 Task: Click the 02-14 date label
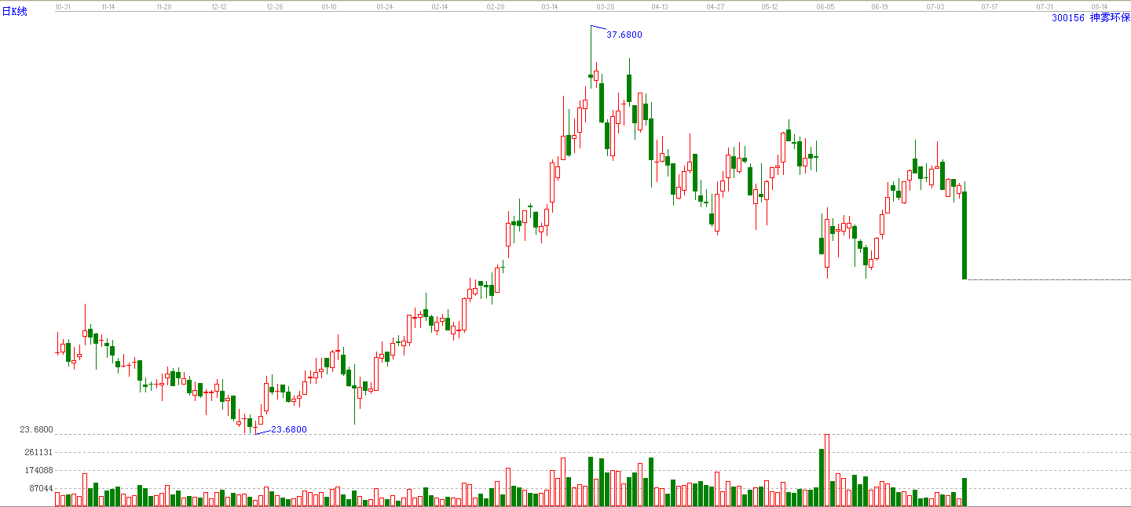click(x=440, y=5)
